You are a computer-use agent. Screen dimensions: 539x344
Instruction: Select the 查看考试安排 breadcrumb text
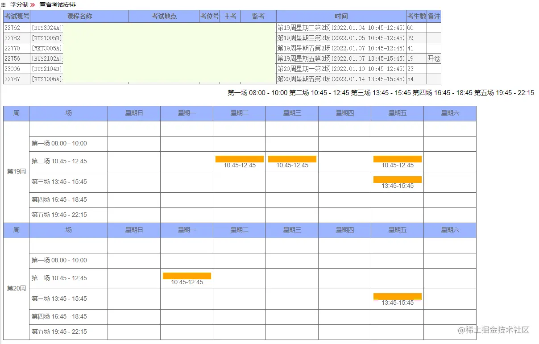pyautogui.click(x=58, y=4)
